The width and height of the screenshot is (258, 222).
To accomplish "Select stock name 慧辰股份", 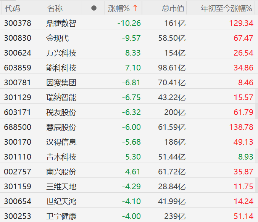I will click(x=61, y=127).
